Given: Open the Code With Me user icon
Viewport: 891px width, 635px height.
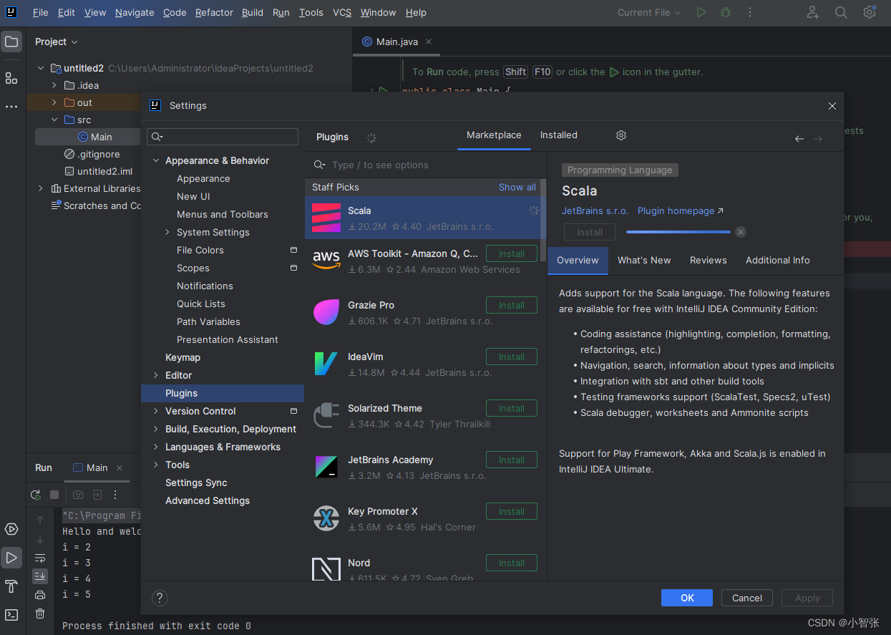Looking at the screenshot, I should (x=813, y=12).
